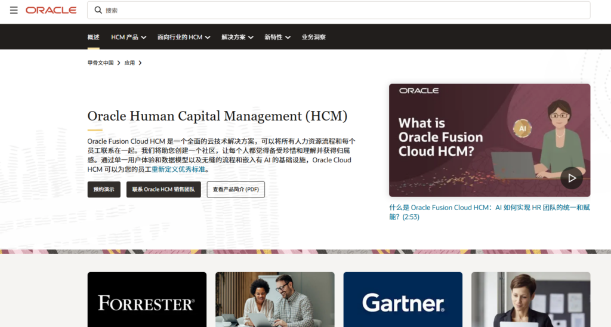This screenshot has height=327, width=611.
Task: Open 查看产品简介 (PDF) button
Action: pyautogui.click(x=236, y=189)
